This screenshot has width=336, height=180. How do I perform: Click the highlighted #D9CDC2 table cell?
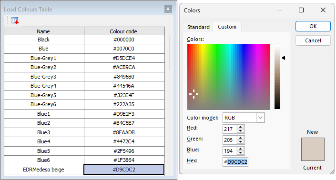124,170
